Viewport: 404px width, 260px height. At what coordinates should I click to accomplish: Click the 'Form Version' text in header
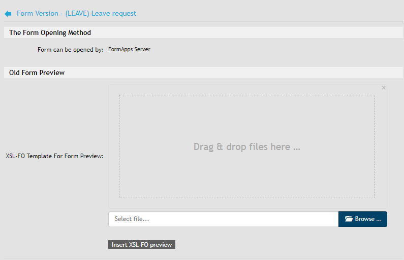(x=37, y=14)
